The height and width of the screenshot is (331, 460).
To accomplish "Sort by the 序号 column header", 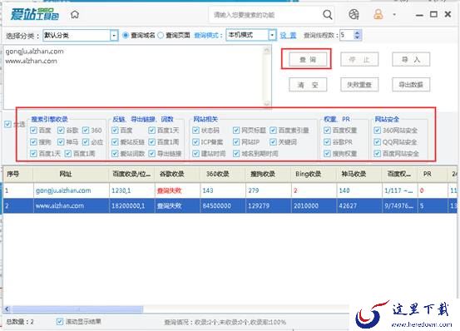I will pyautogui.click(x=18, y=174).
